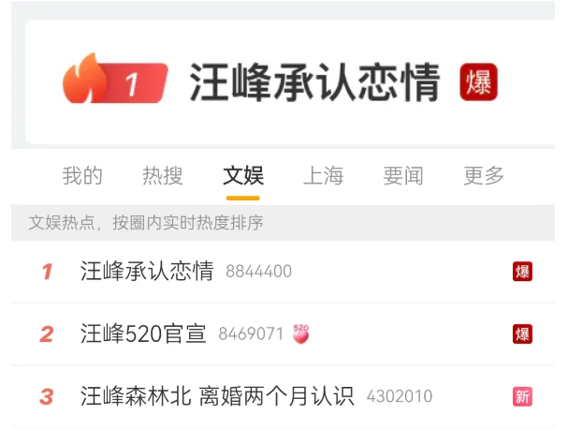Open the 要闻 tab
The image size is (568, 429).
[x=403, y=175]
